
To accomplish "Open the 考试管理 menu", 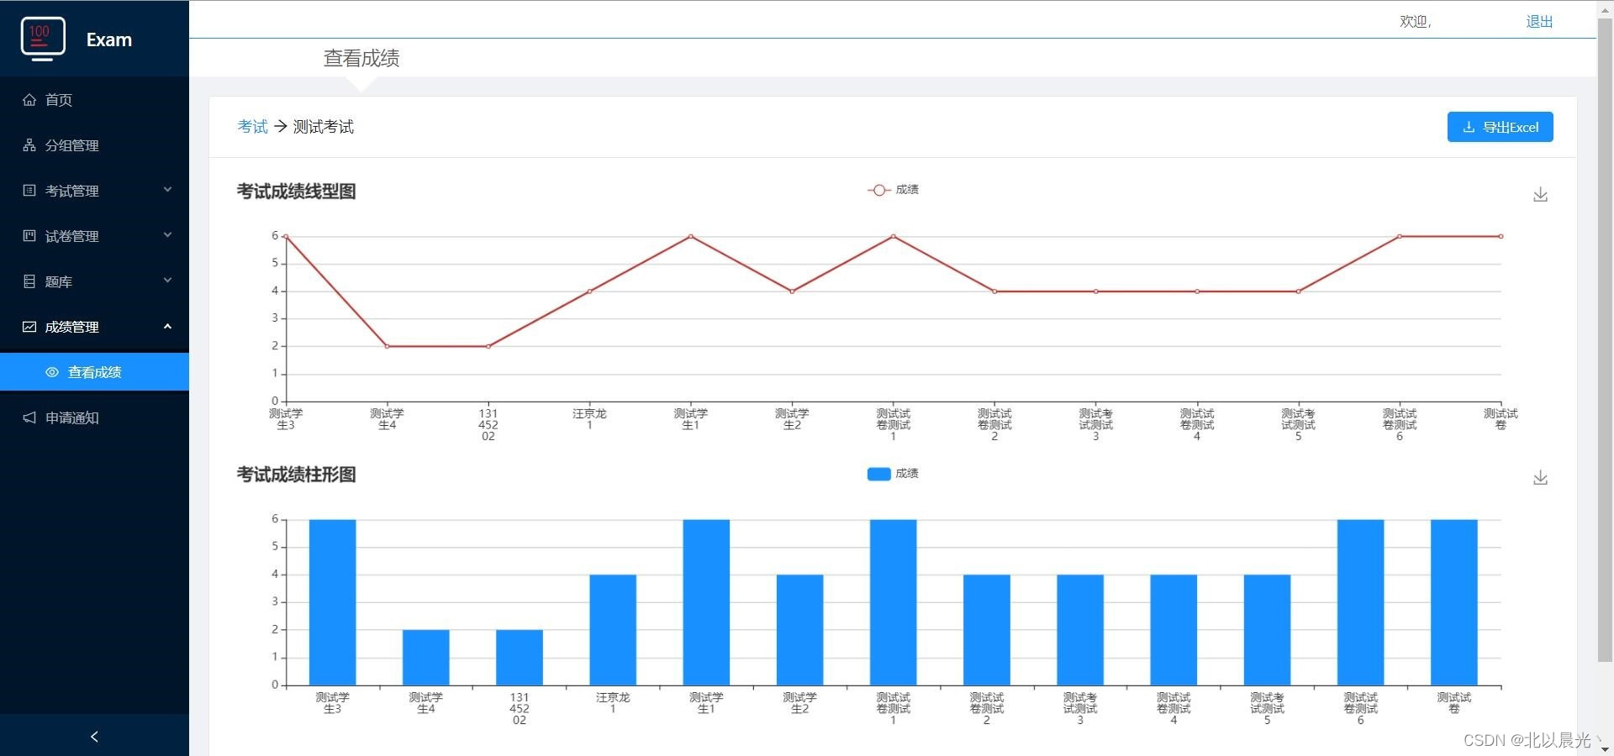I will (x=94, y=191).
